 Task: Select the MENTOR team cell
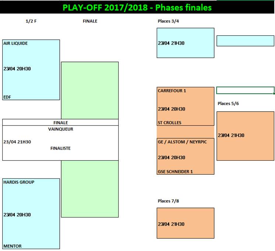(x=13, y=246)
